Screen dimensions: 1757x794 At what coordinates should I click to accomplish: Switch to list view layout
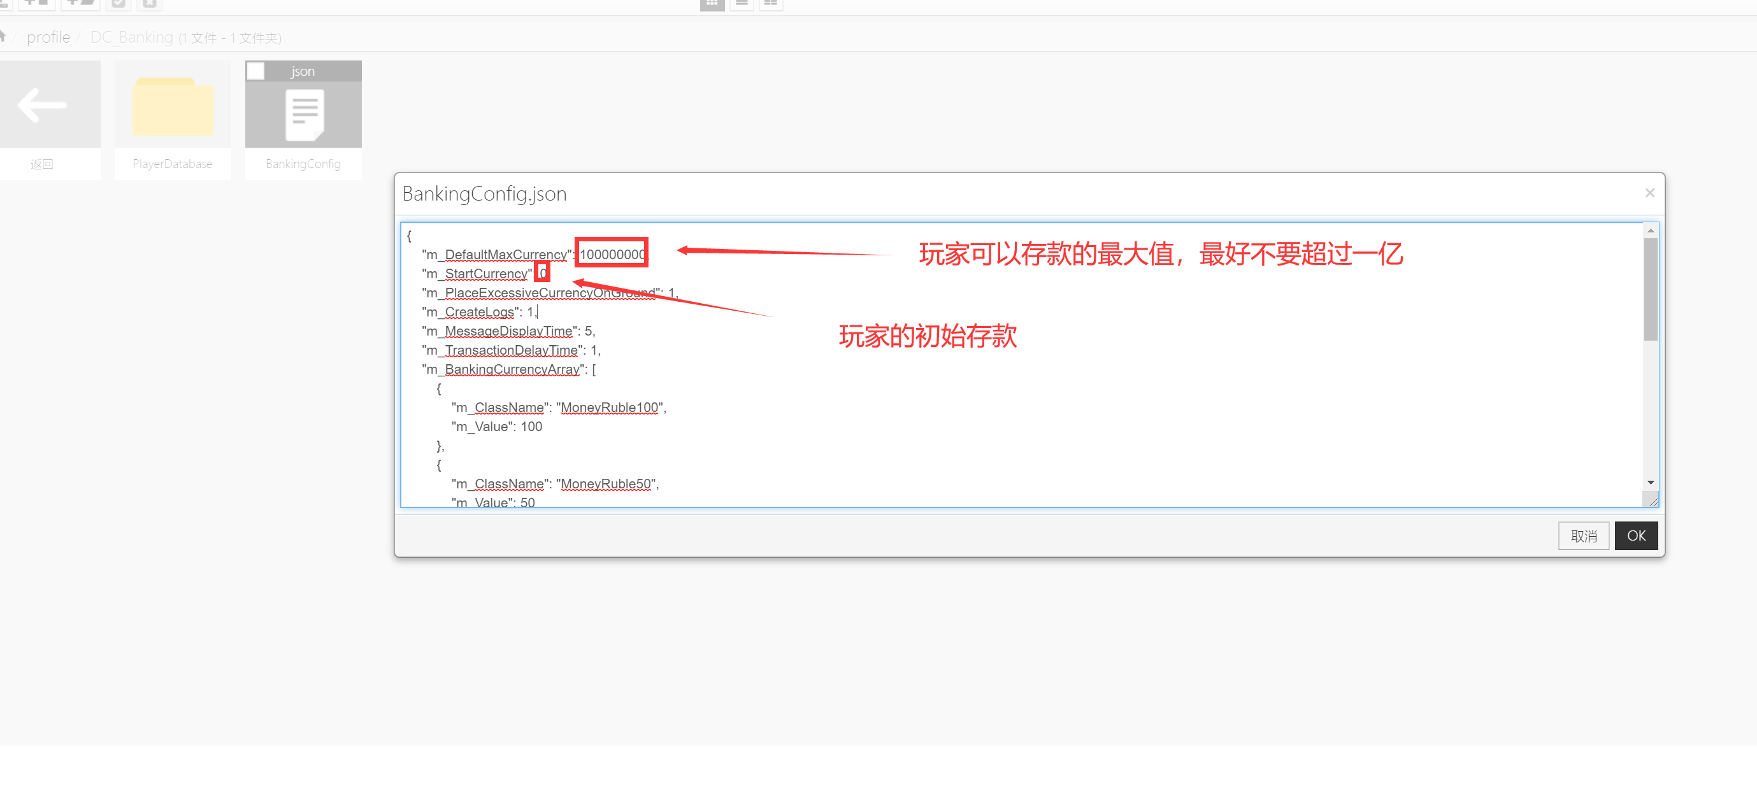tap(742, 4)
